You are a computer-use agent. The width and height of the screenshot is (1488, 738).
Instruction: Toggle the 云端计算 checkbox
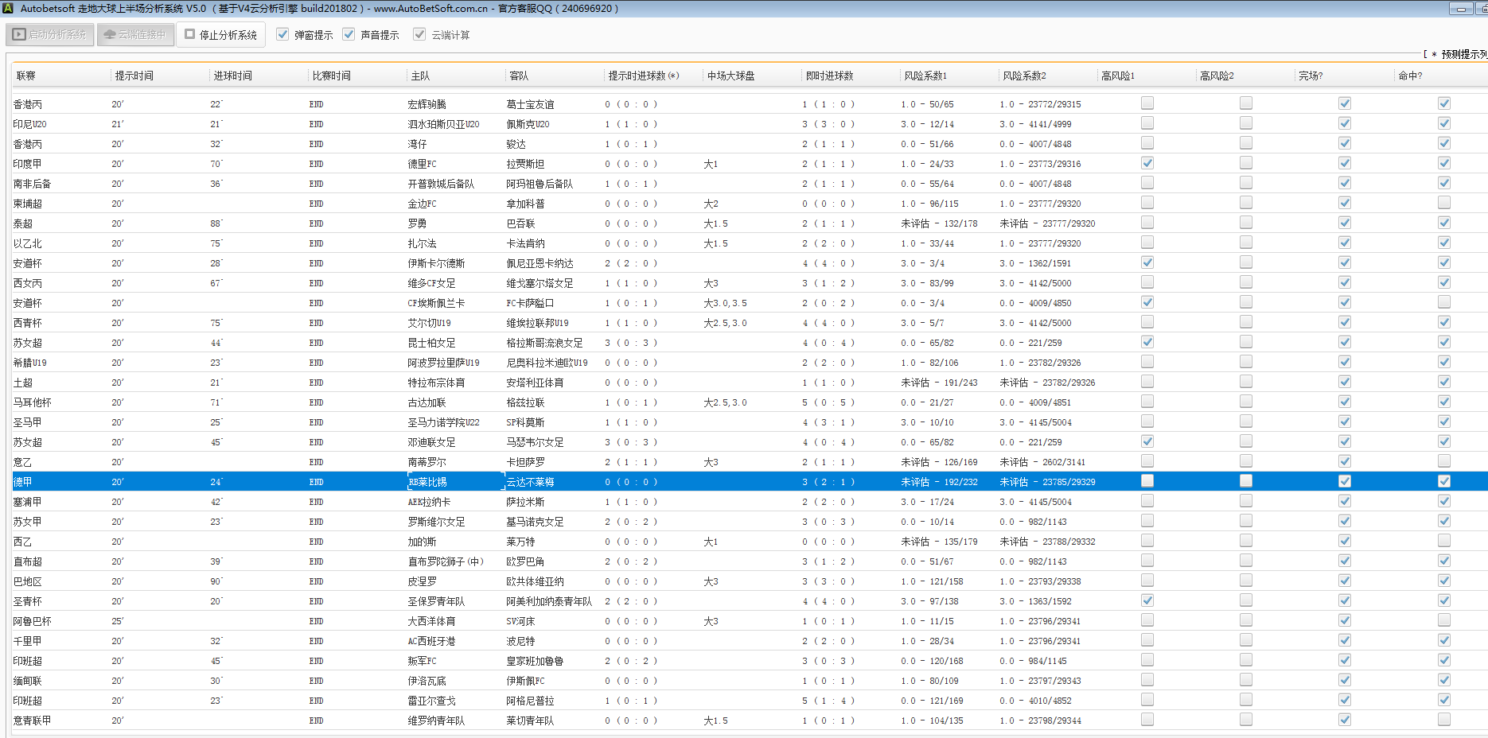(x=419, y=35)
